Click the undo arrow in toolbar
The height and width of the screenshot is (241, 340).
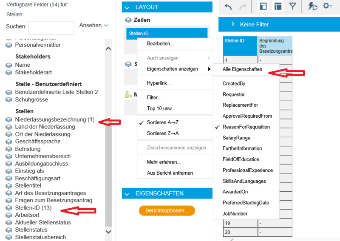(228, 7)
